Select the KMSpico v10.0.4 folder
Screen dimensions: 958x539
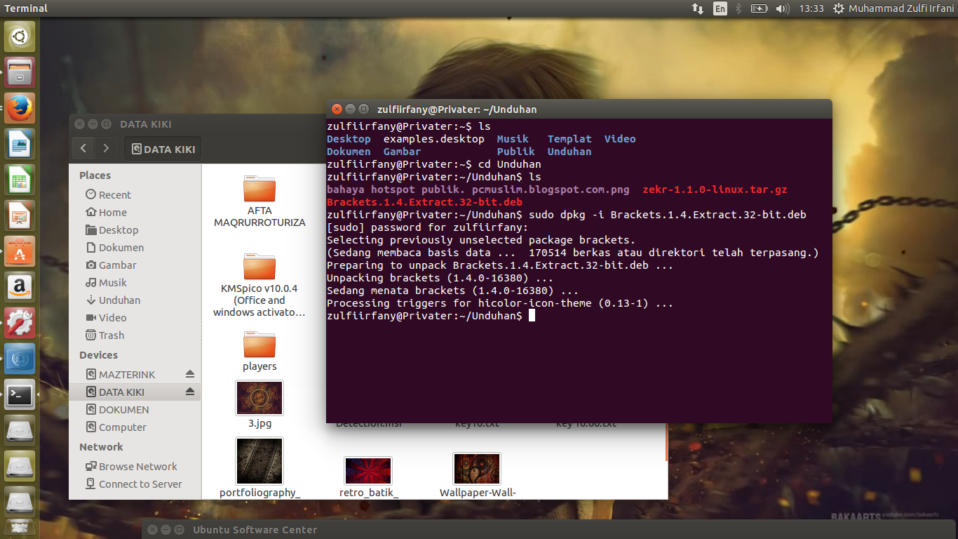pyautogui.click(x=259, y=285)
